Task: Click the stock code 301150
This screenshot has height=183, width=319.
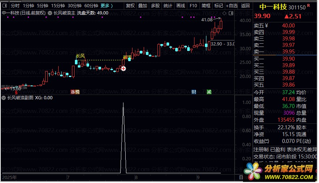Action: pyautogui.click(x=297, y=8)
